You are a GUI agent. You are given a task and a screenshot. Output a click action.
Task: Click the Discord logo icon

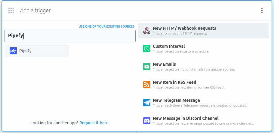pos(146,121)
